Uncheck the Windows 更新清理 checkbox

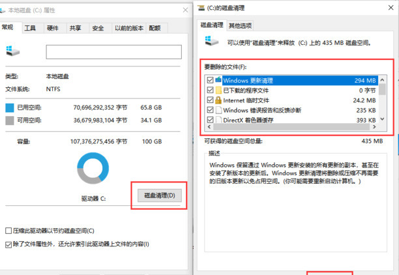[209, 80]
